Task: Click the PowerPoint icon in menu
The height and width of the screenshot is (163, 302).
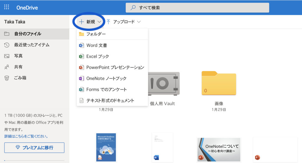Action: tap(81, 67)
